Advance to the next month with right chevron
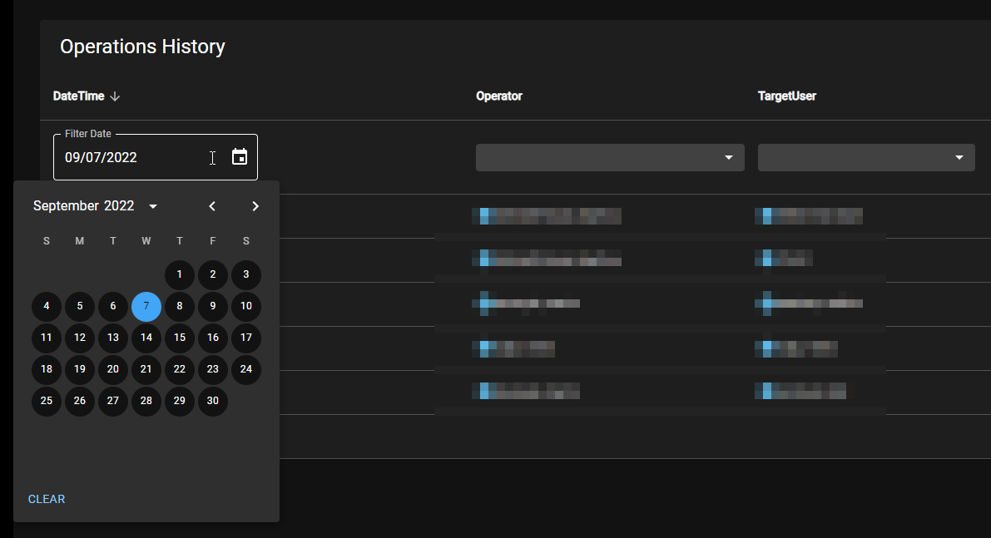Screen dimensions: 991x538 pos(255,205)
